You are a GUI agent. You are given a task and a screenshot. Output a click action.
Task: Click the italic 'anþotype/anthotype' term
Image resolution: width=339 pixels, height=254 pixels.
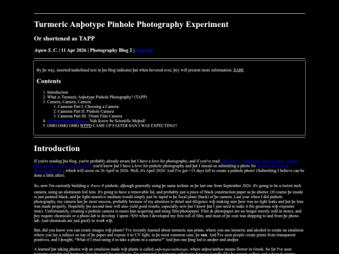[171, 249]
